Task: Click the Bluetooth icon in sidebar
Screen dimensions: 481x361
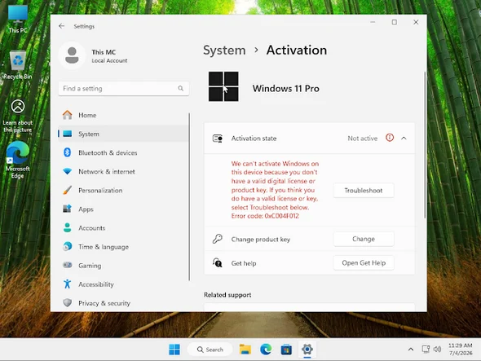Action: pyautogui.click(x=67, y=152)
